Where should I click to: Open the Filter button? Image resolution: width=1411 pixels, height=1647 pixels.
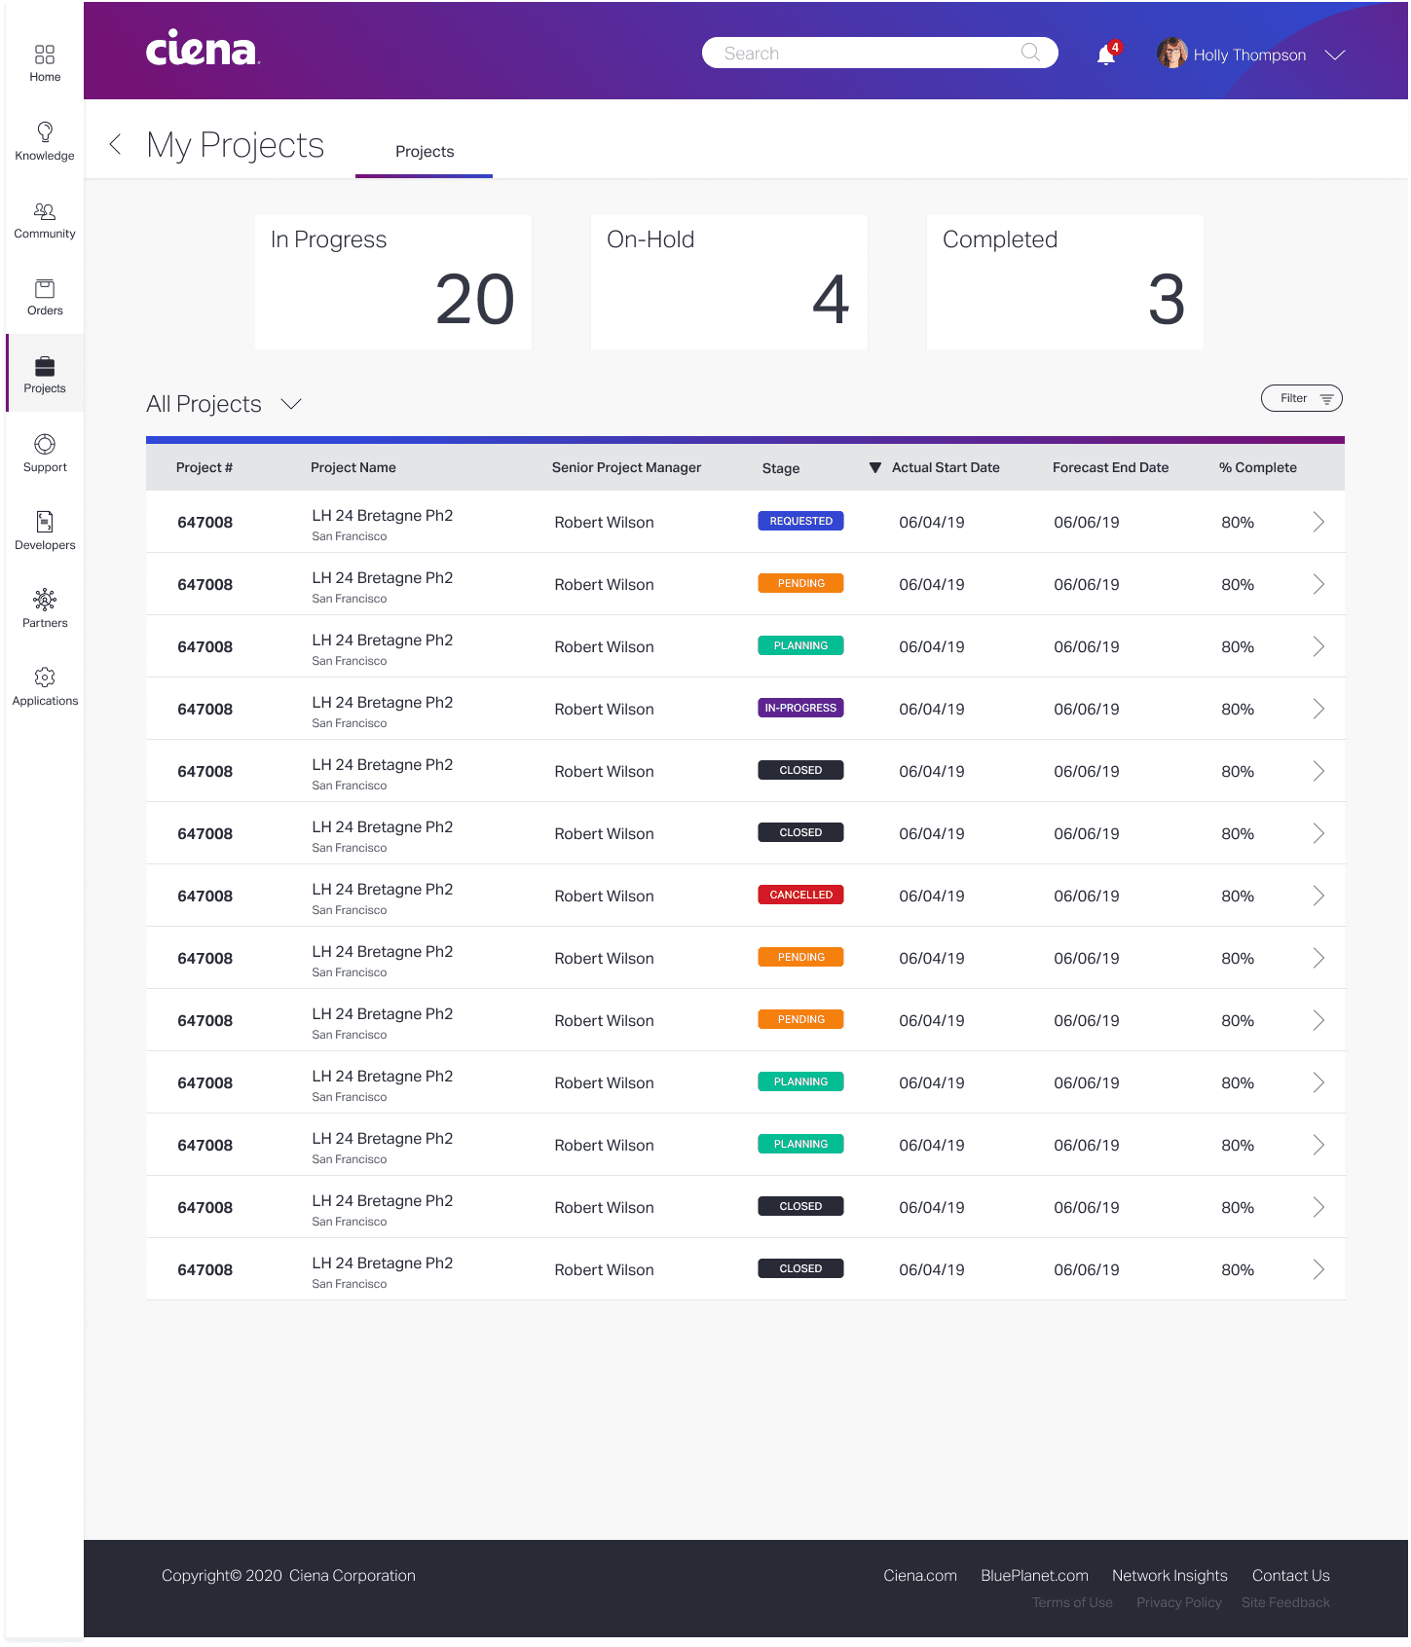(1302, 398)
